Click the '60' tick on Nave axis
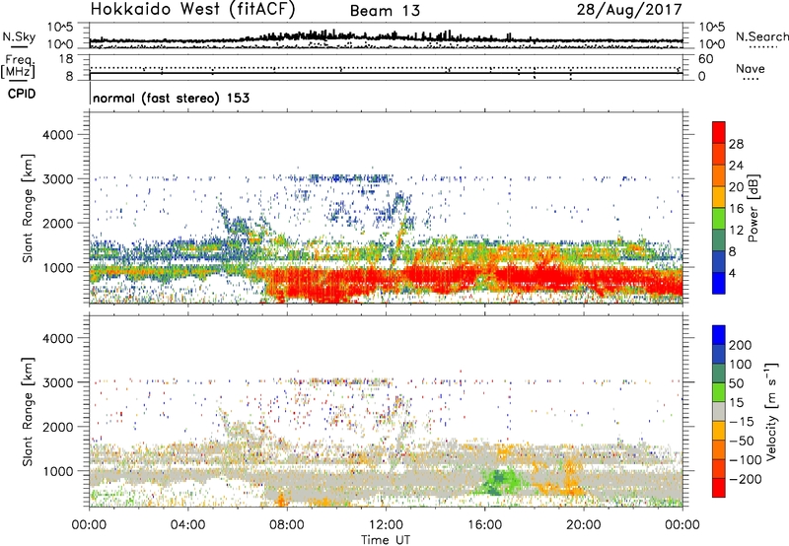The image size is (789, 546). click(705, 59)
